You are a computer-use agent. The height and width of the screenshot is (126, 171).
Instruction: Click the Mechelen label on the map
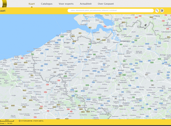click(x=128, y=56)
